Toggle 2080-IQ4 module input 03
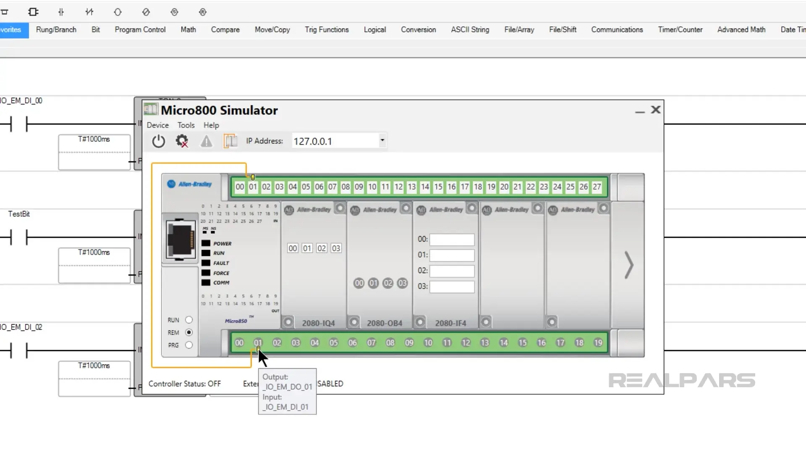This screenshot has height=453, width=806. (336, 248)
